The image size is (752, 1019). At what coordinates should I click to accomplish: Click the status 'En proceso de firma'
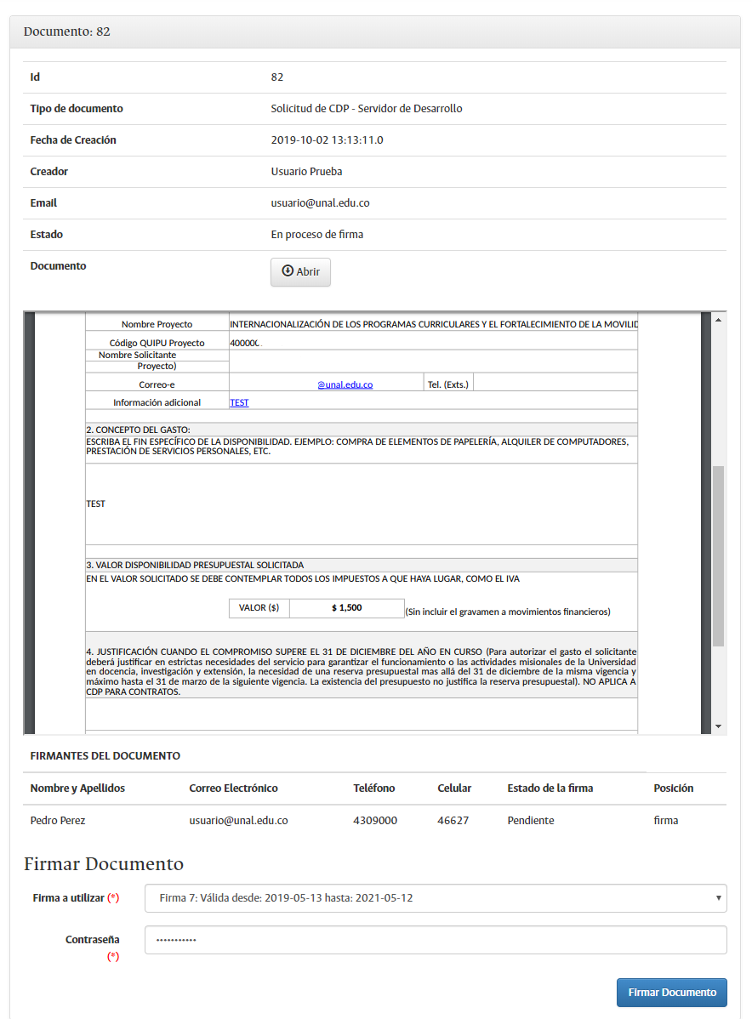click(x=317, y=235)
